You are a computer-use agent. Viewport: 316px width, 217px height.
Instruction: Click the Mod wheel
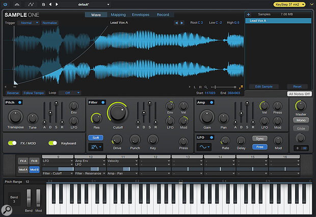[x=38, y=198]
